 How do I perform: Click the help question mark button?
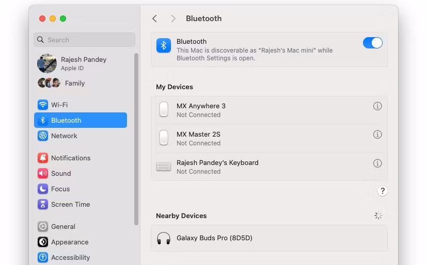(x=383, y=191)
